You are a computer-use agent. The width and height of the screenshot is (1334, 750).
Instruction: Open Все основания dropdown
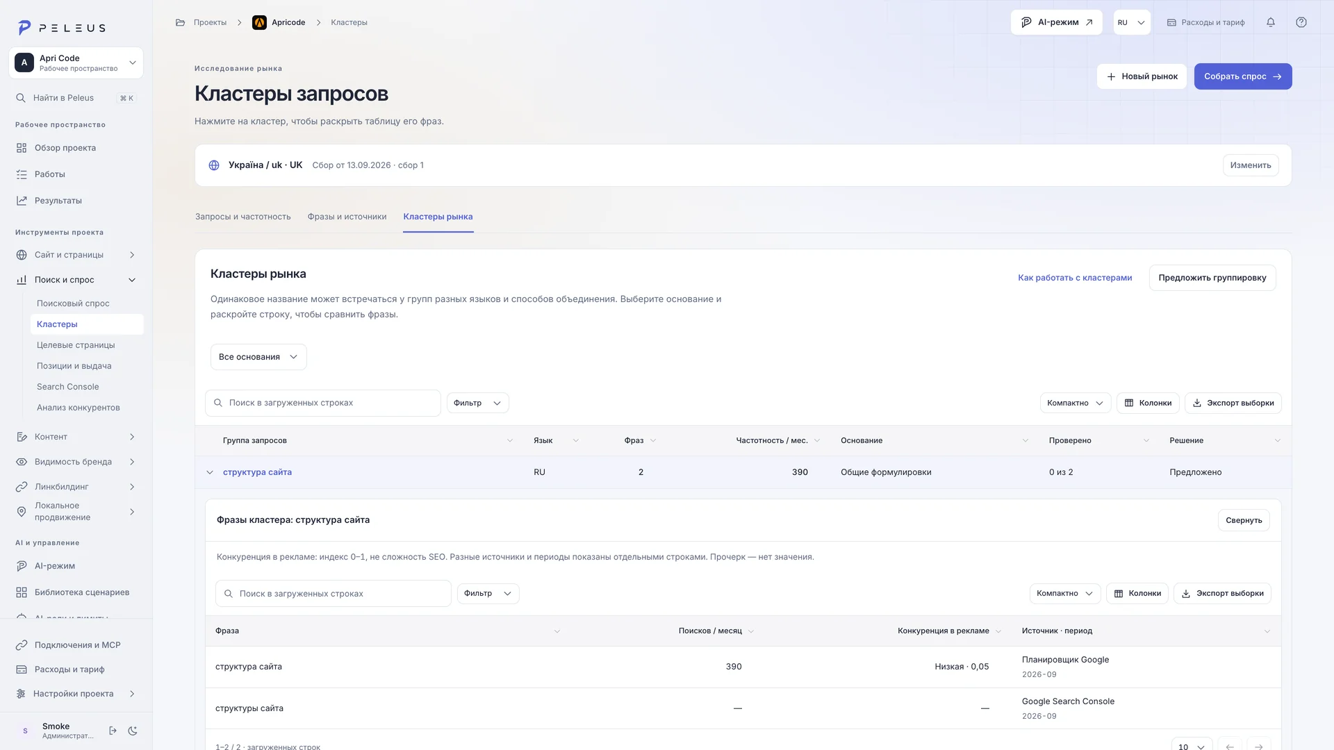click(258, 357)
